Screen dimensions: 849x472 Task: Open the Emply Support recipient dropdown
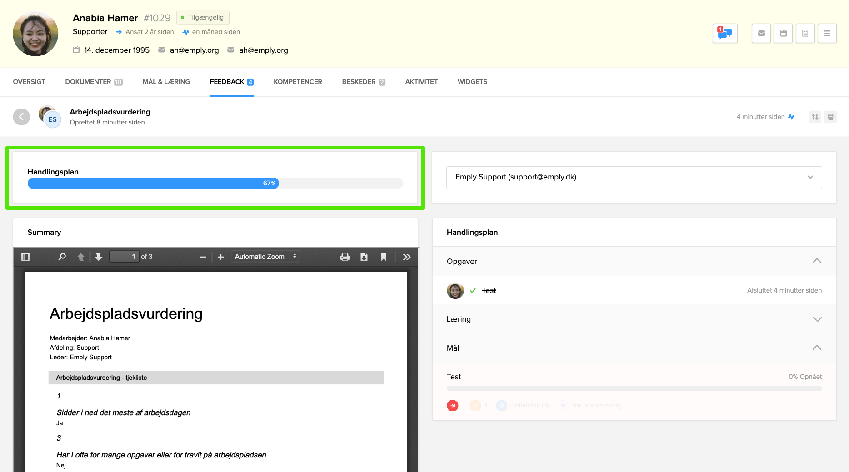click(x=634, y=177)
